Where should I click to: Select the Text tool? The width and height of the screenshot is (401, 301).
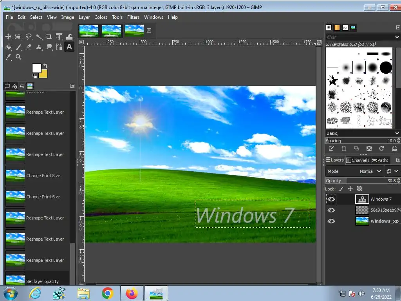pos(69,47)
